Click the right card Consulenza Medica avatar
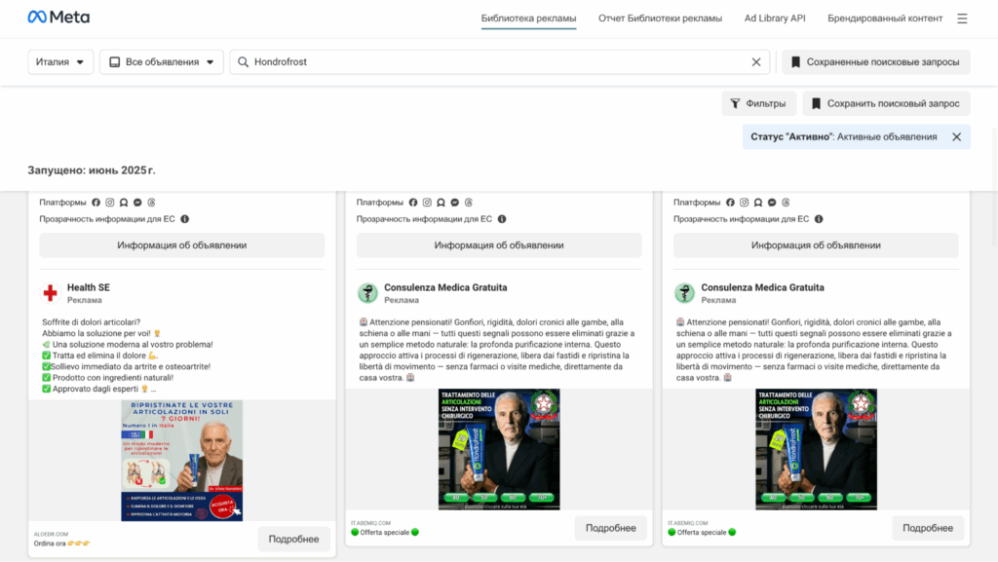Viewport: 998px width, 562px height. pos(684,292)
